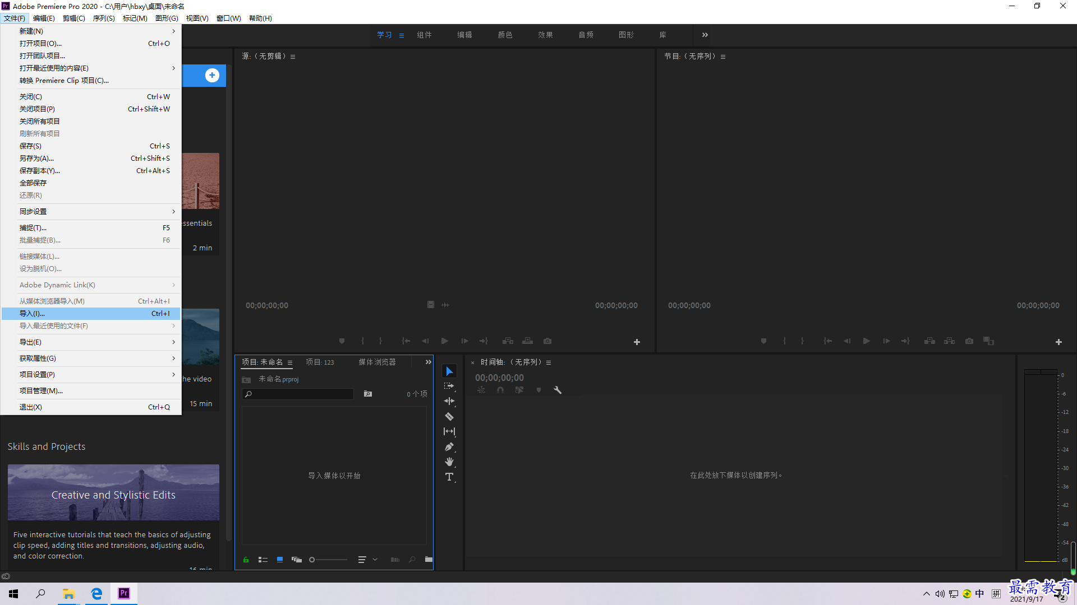The height and width of the screenshot is (605, 1077).
Task: Switch to 编辑 workspace
Action: [x=464, y=35]
